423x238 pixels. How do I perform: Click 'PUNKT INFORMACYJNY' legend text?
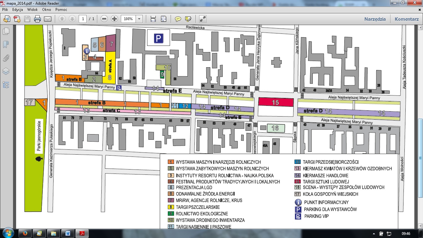326,202
